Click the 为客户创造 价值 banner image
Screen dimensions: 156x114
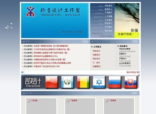point(127,21)
